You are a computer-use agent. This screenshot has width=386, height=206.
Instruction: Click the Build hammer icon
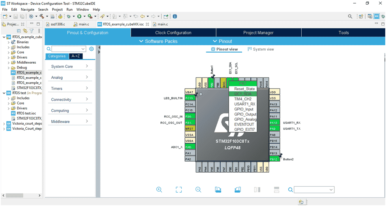pyautogui.click(x=42, y=17)
